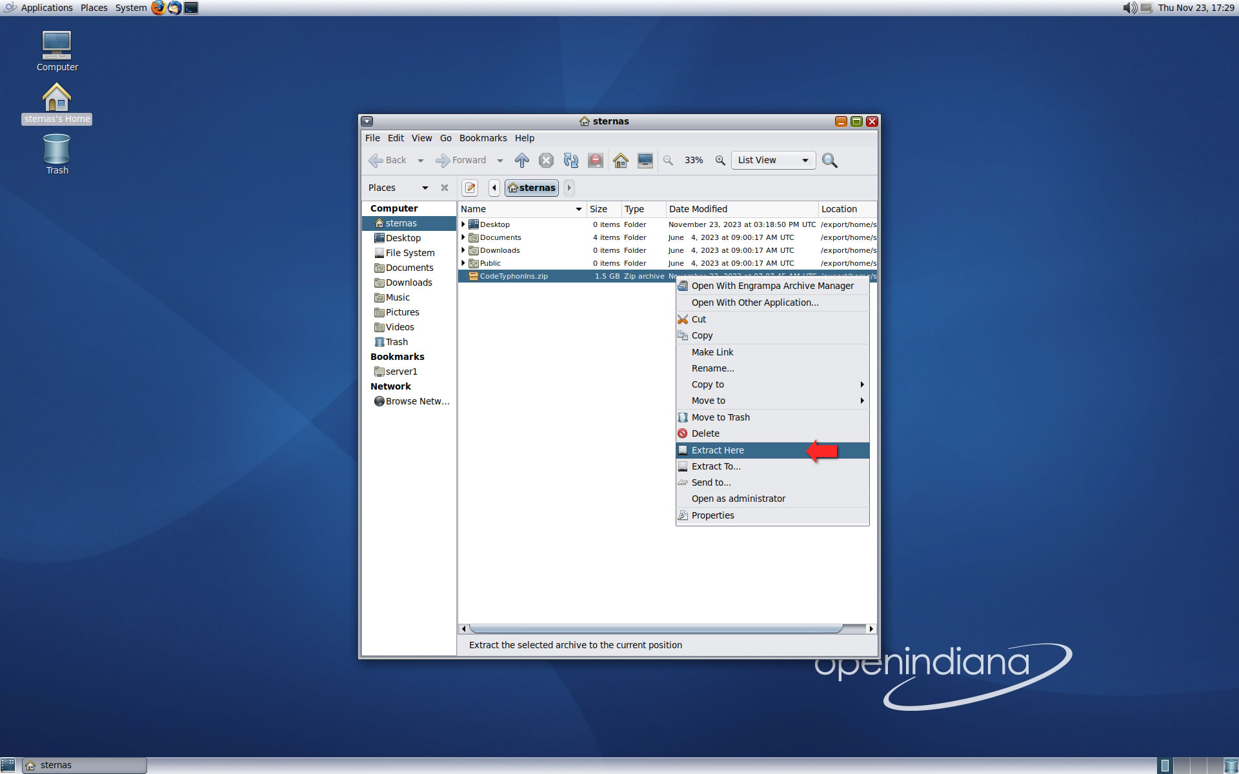
Task: Open the server1 bookmark
Action: (x=409, y=372)
